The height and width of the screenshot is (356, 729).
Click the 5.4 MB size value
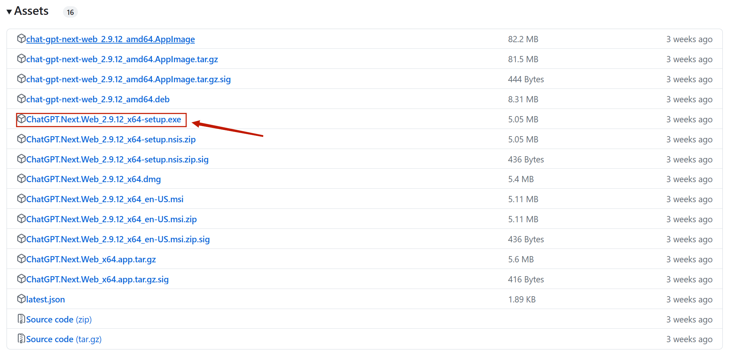pos(521,179)
